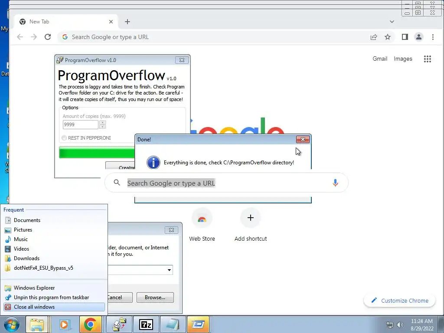The width and height of the screenshot is (444, 333).
Task: Open the volume speaker icon in tray
Action: click(x=400, y=325)
